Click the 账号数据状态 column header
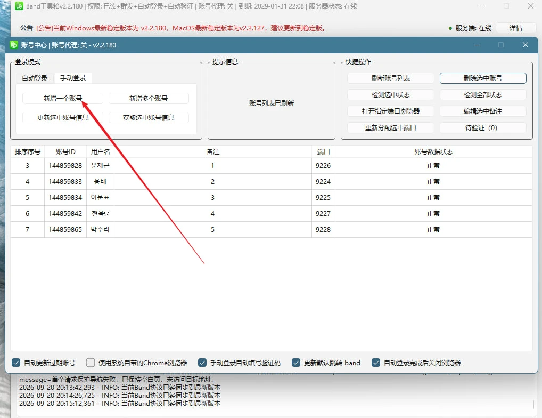542x418 pixels. [433, 151]
